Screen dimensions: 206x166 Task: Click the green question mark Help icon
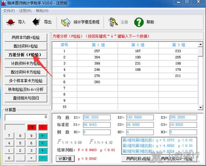[139, 22]
